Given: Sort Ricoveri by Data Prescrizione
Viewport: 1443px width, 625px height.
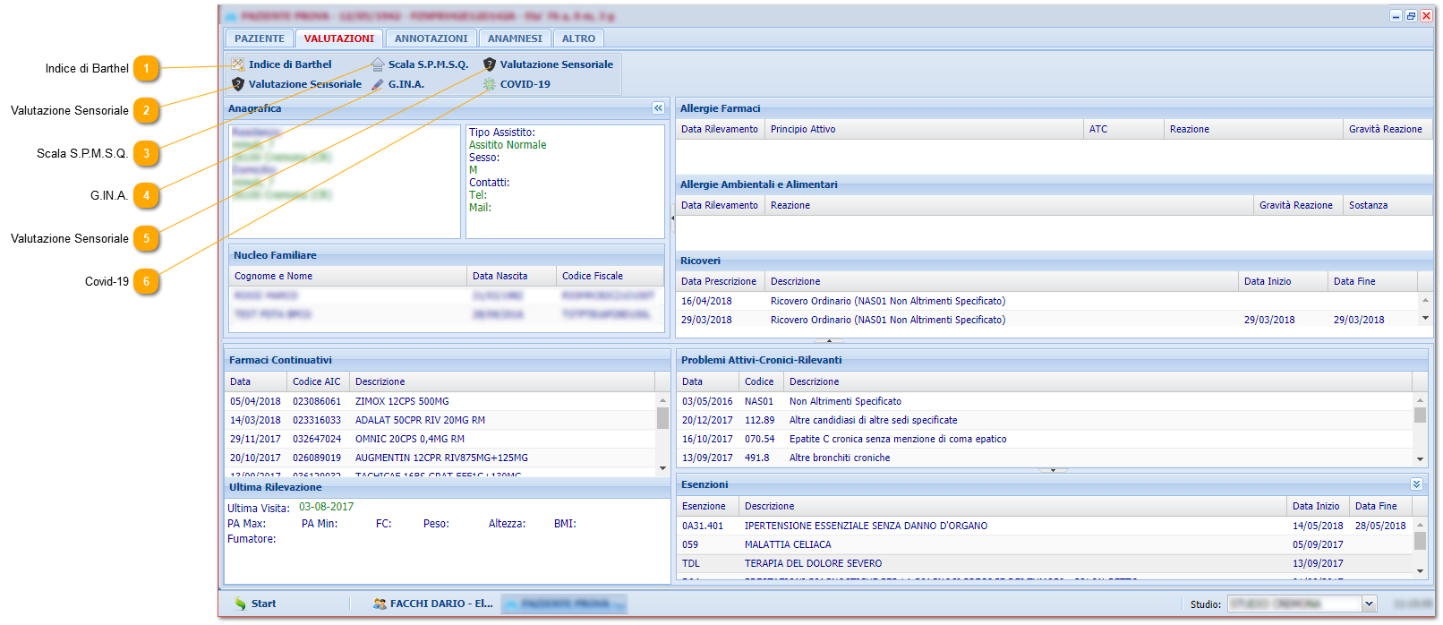Looking at the screenshot, I should (x=720, y=281).
